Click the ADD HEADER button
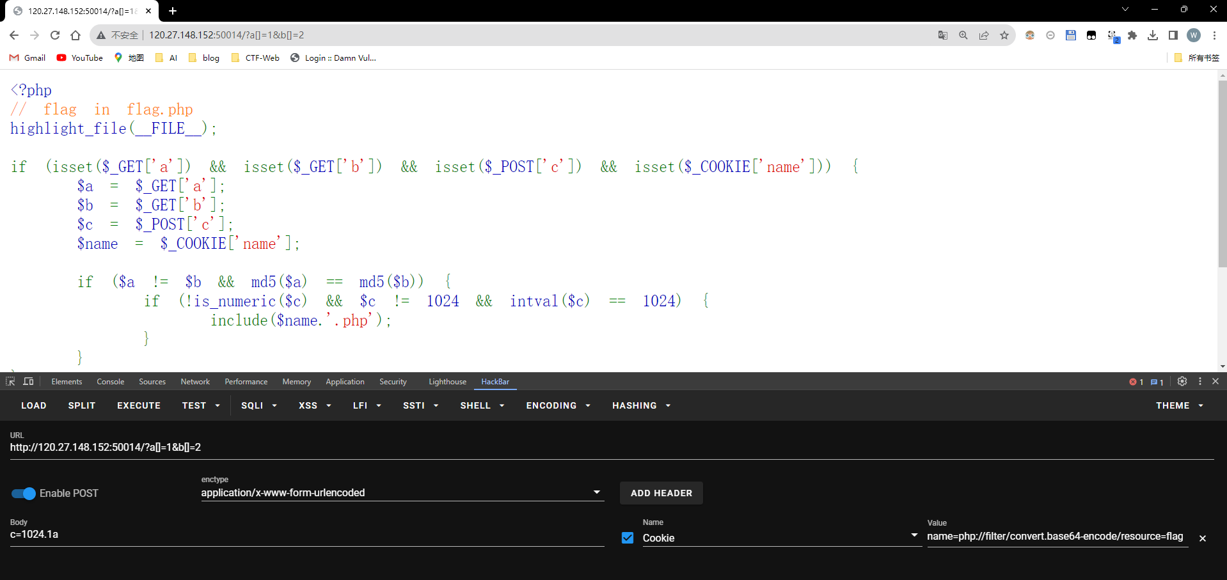The height and width of the screenshot is (580, 1227). (x=661, y=493)
